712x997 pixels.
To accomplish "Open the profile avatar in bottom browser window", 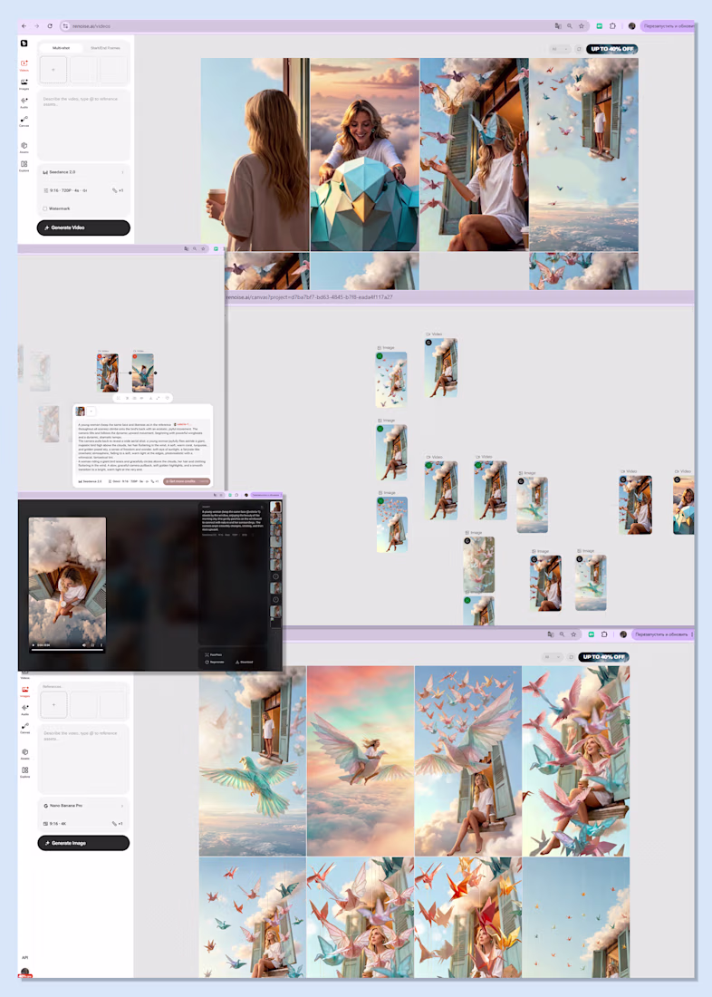I will (x=623, y=634).
